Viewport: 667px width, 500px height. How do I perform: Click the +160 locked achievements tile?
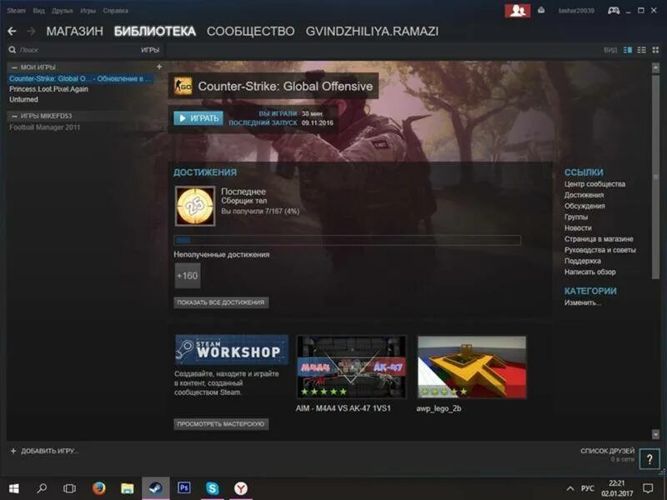[188, 276]
